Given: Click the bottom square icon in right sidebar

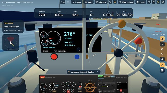Looking at the screenshot, I should click(162, 70).
